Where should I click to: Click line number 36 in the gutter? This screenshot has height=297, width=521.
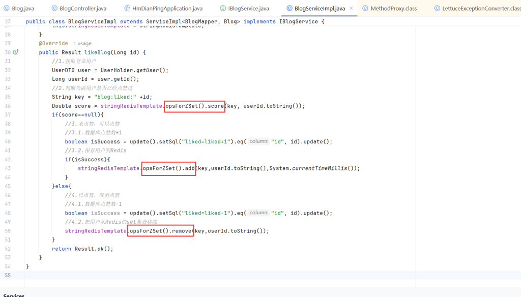pyautogui.click(x=7, y=106)
